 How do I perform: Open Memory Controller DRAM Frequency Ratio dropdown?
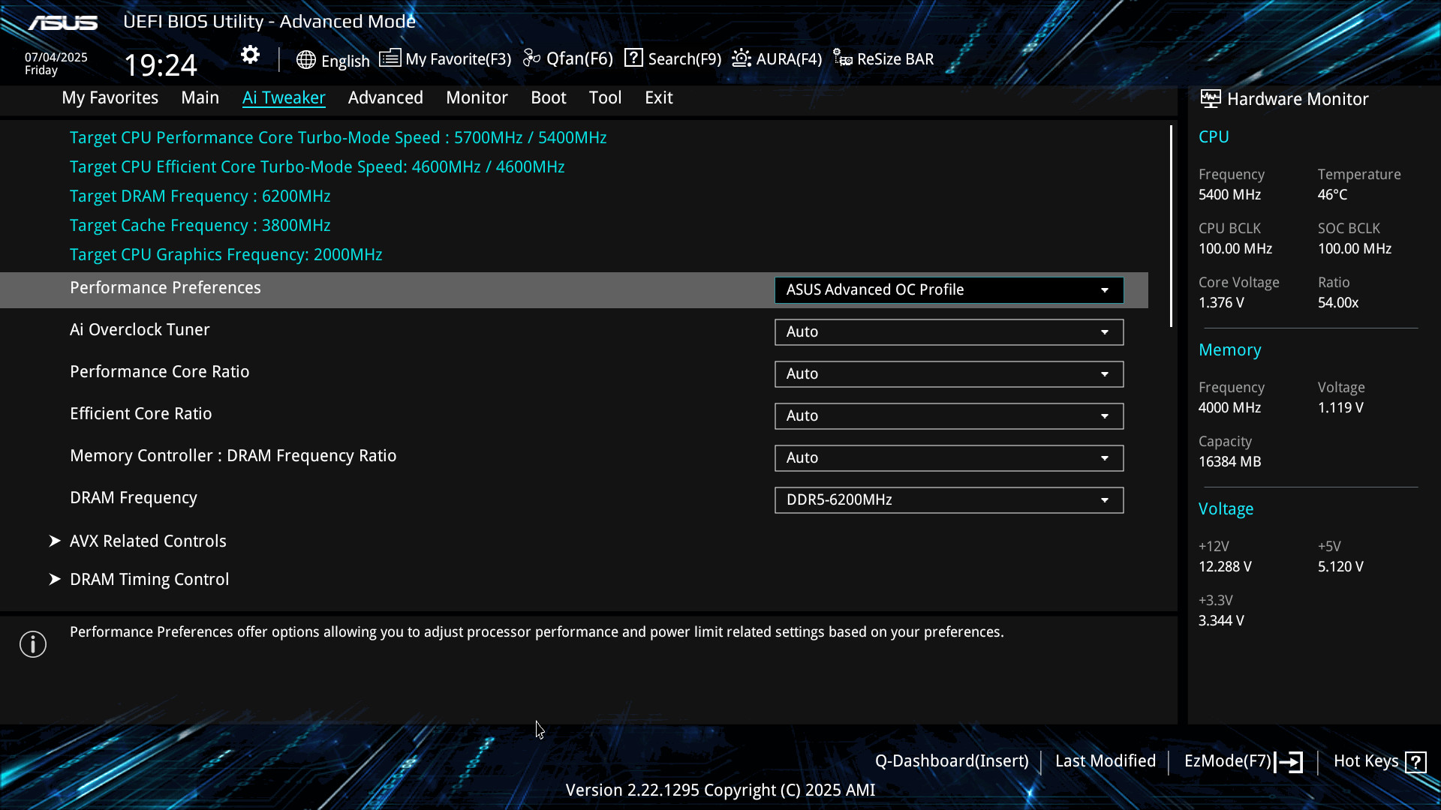click(x=949, y=458)
